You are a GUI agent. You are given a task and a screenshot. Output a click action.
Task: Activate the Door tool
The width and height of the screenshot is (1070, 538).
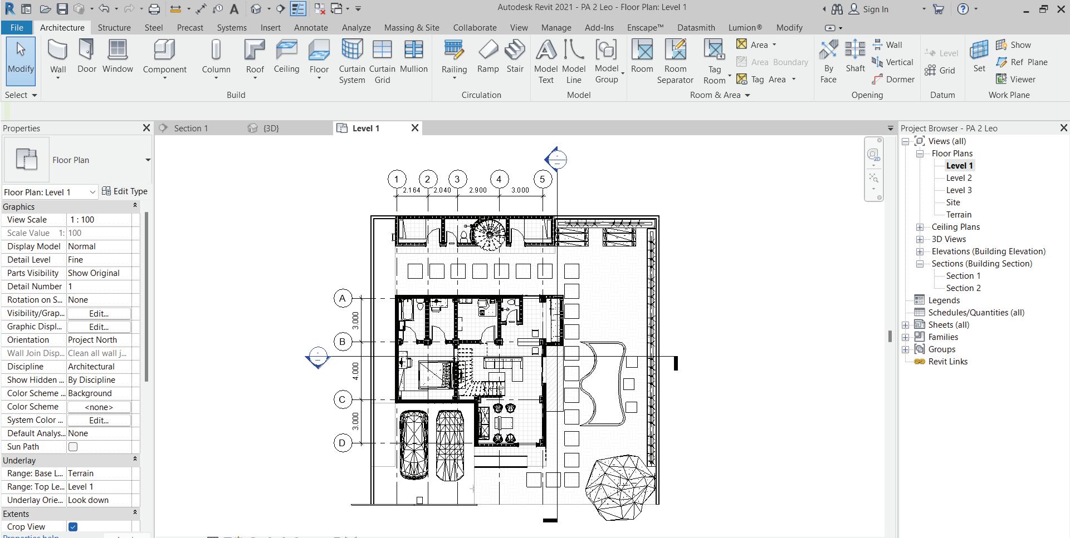[x=86, y=57]
